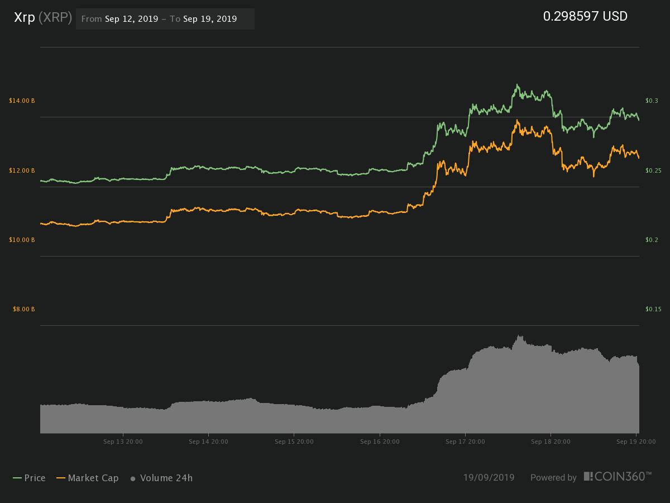Image resolution: width=670 pixels, height=503 pixels.
Task: Click the $12.00 B axis label
Action: click(x=22, y=170)
